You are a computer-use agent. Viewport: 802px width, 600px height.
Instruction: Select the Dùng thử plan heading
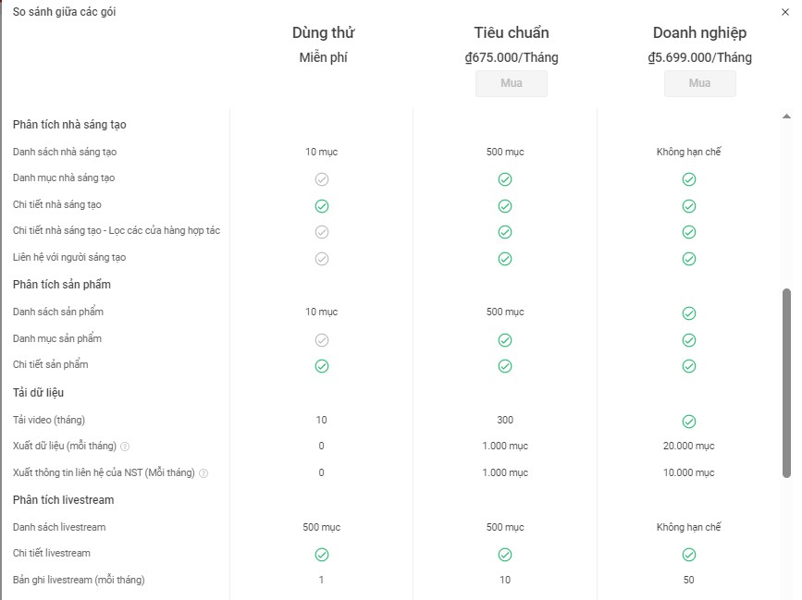323,33
